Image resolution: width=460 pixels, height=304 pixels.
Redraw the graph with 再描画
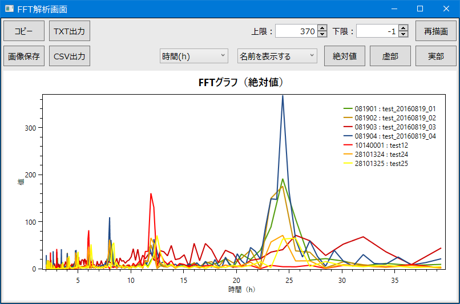point(435,31)
